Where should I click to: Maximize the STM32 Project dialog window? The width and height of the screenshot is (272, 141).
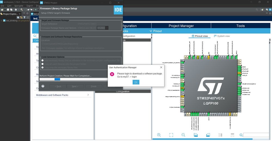point(110,3)
